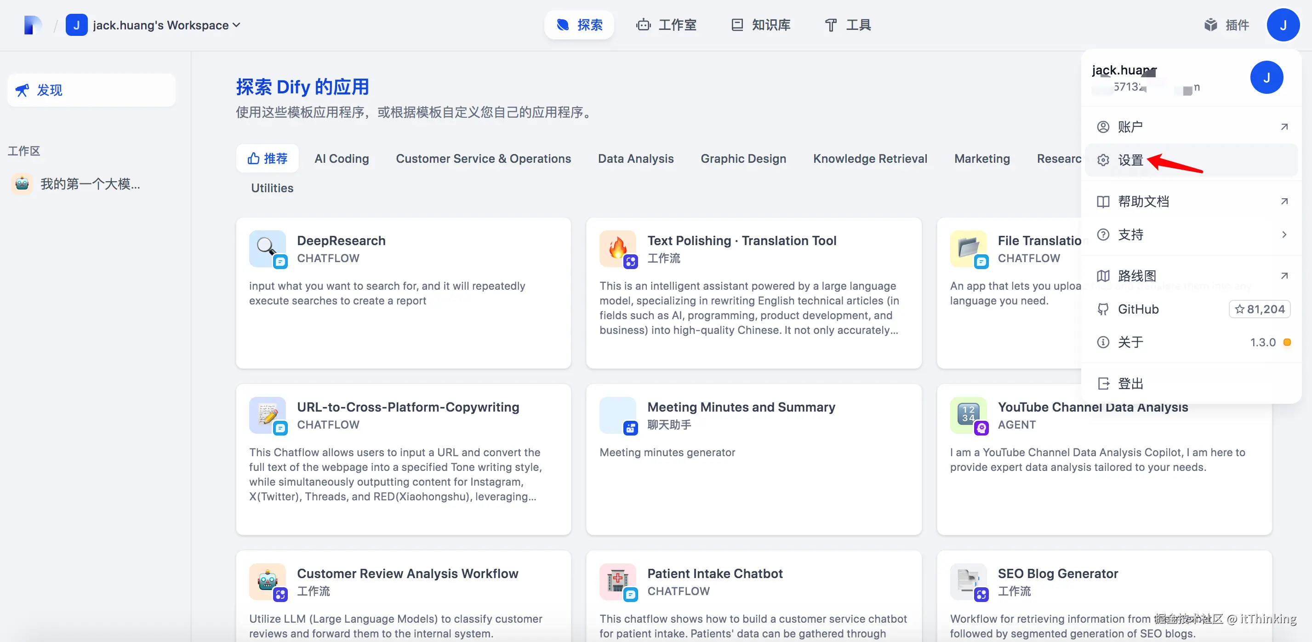This screenshot has height=642, width=1312.
Task: Open the user avatar J in top bar
Action: coord(1283,25)
